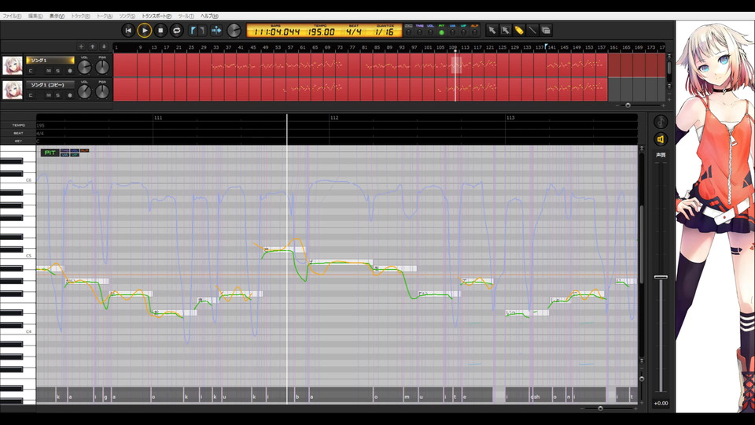Click the VOL knob of ソング1 (コピー) track
This screenshot has height=425, width=755.
84,91
